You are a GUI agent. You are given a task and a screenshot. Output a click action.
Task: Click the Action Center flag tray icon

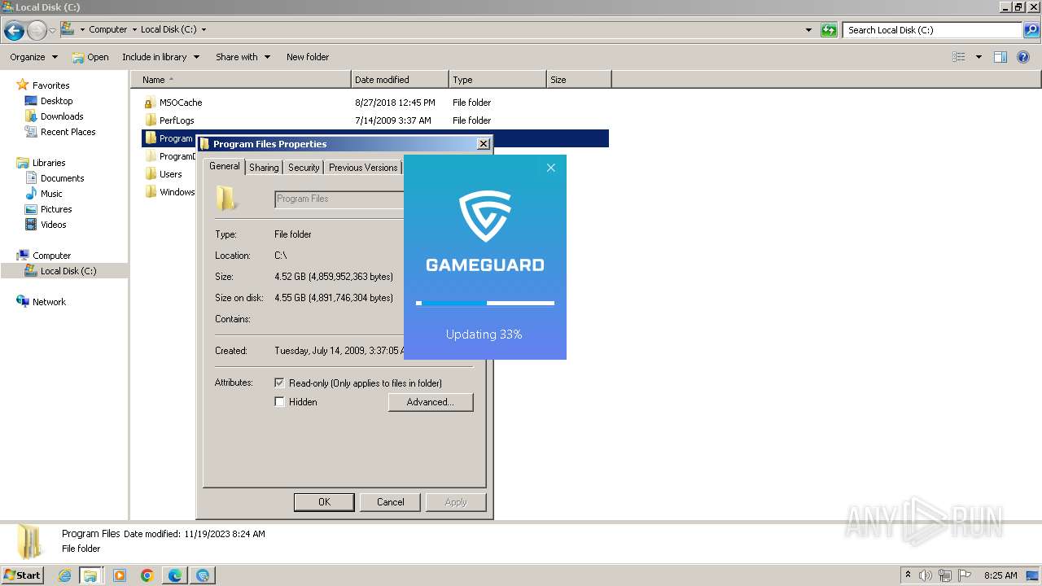[965, 575]
